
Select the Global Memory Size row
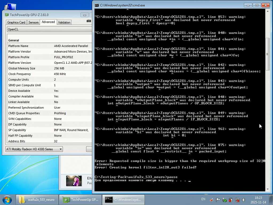[x=50, y=68]
